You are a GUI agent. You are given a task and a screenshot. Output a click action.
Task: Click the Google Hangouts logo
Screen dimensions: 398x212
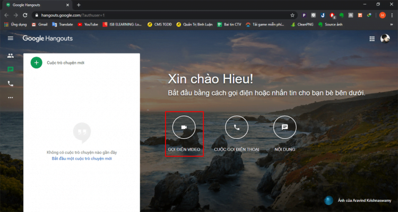[x=48, y=39]
